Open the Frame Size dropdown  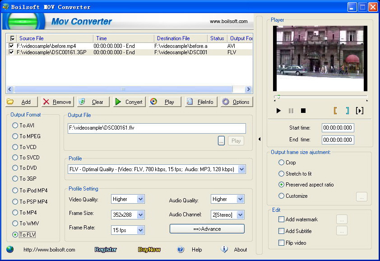(x=140, y=215)
